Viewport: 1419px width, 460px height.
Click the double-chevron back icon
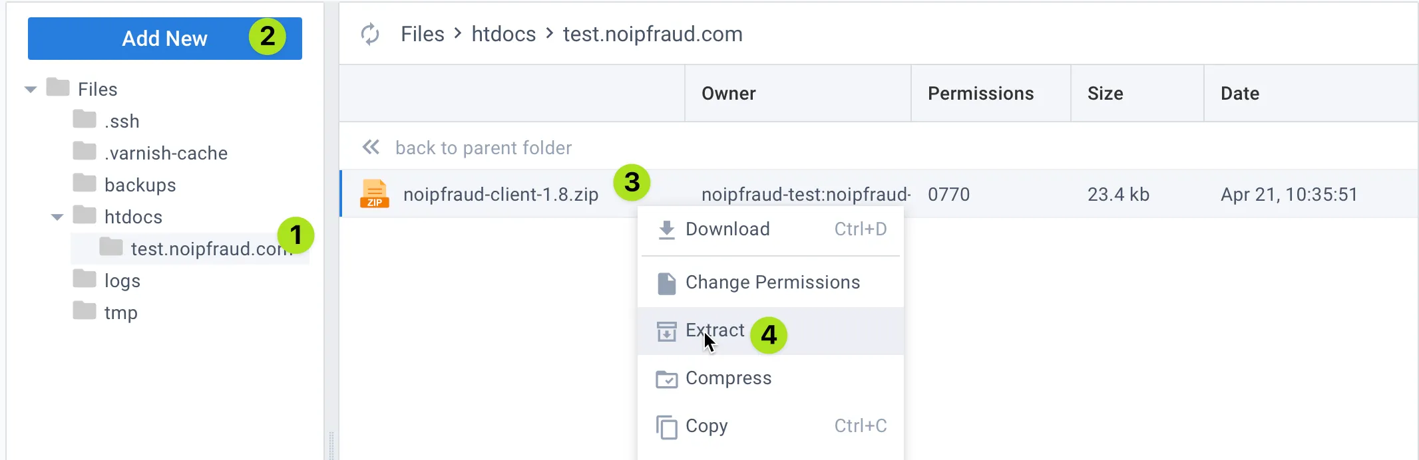click(x=371, y=147)
